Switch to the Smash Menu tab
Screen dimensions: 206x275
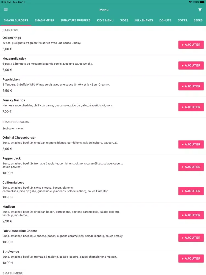tap(44, 20)
